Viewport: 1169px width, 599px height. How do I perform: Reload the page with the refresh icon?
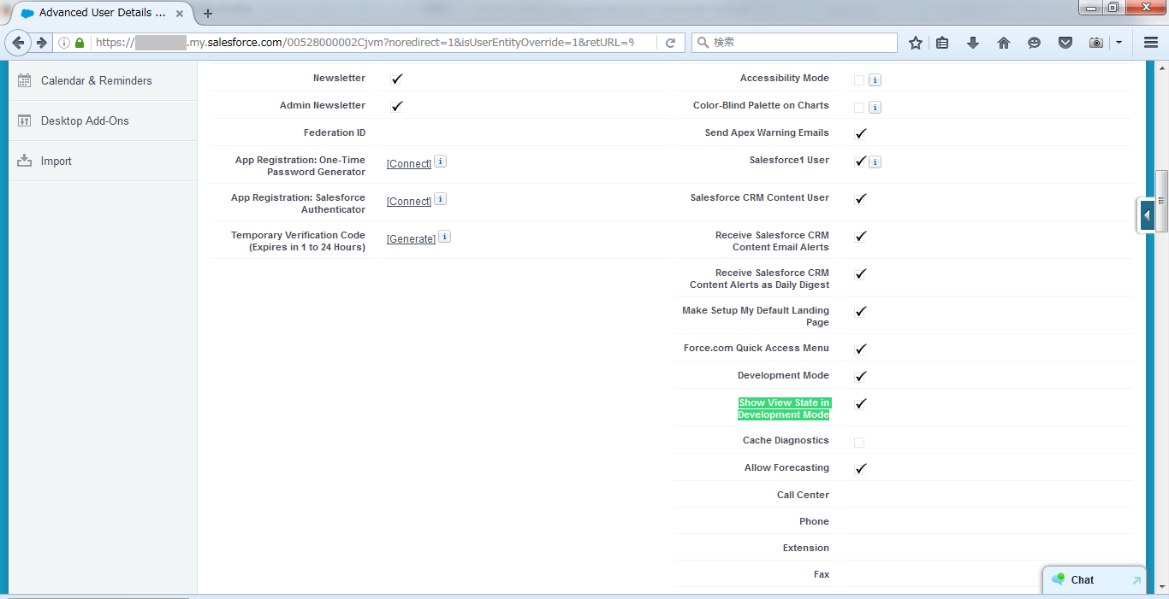coord(671,43)
